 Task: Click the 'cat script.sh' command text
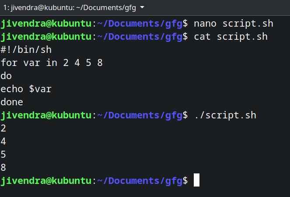pyautogui.click(x=230, y=37)
